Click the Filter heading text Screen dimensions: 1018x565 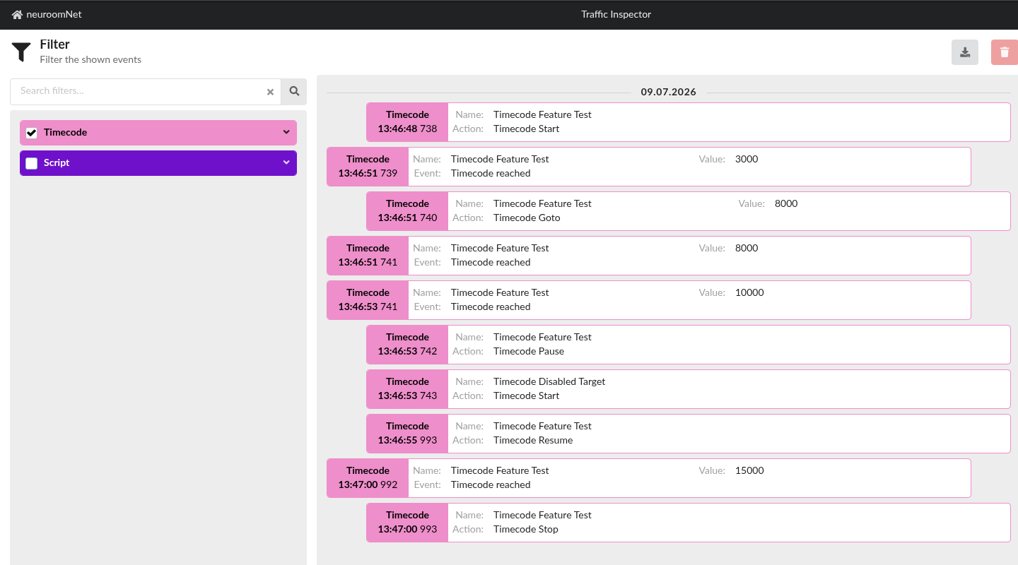tap(54, 44)
